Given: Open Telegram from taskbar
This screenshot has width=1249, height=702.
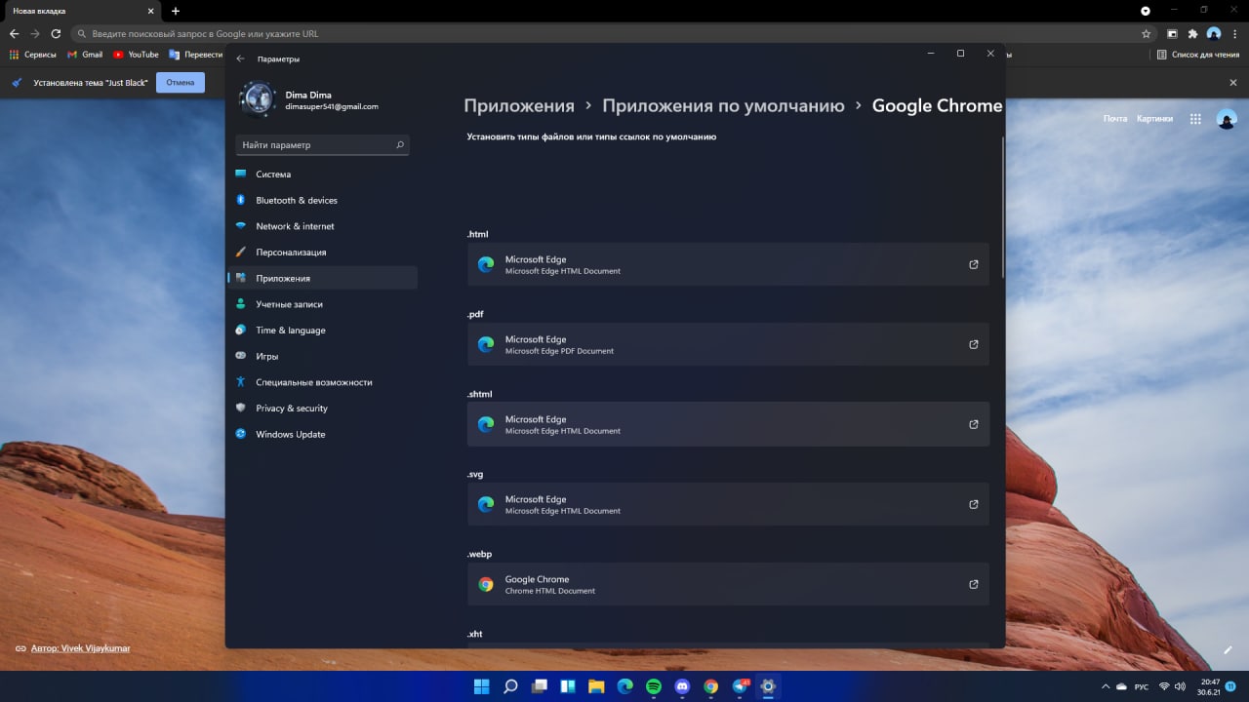Looking at the screenshot, I should [x=740, y=686].
